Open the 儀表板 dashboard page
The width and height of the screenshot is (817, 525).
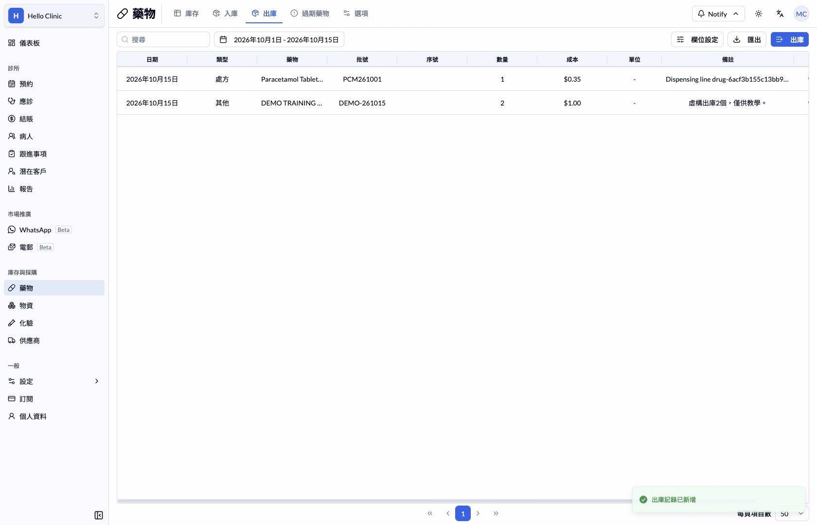click(54, 43)
